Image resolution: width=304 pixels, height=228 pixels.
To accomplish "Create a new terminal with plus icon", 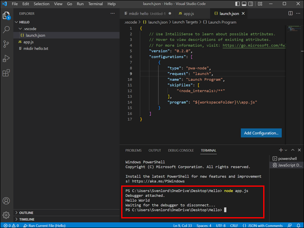I will [281, 150].
